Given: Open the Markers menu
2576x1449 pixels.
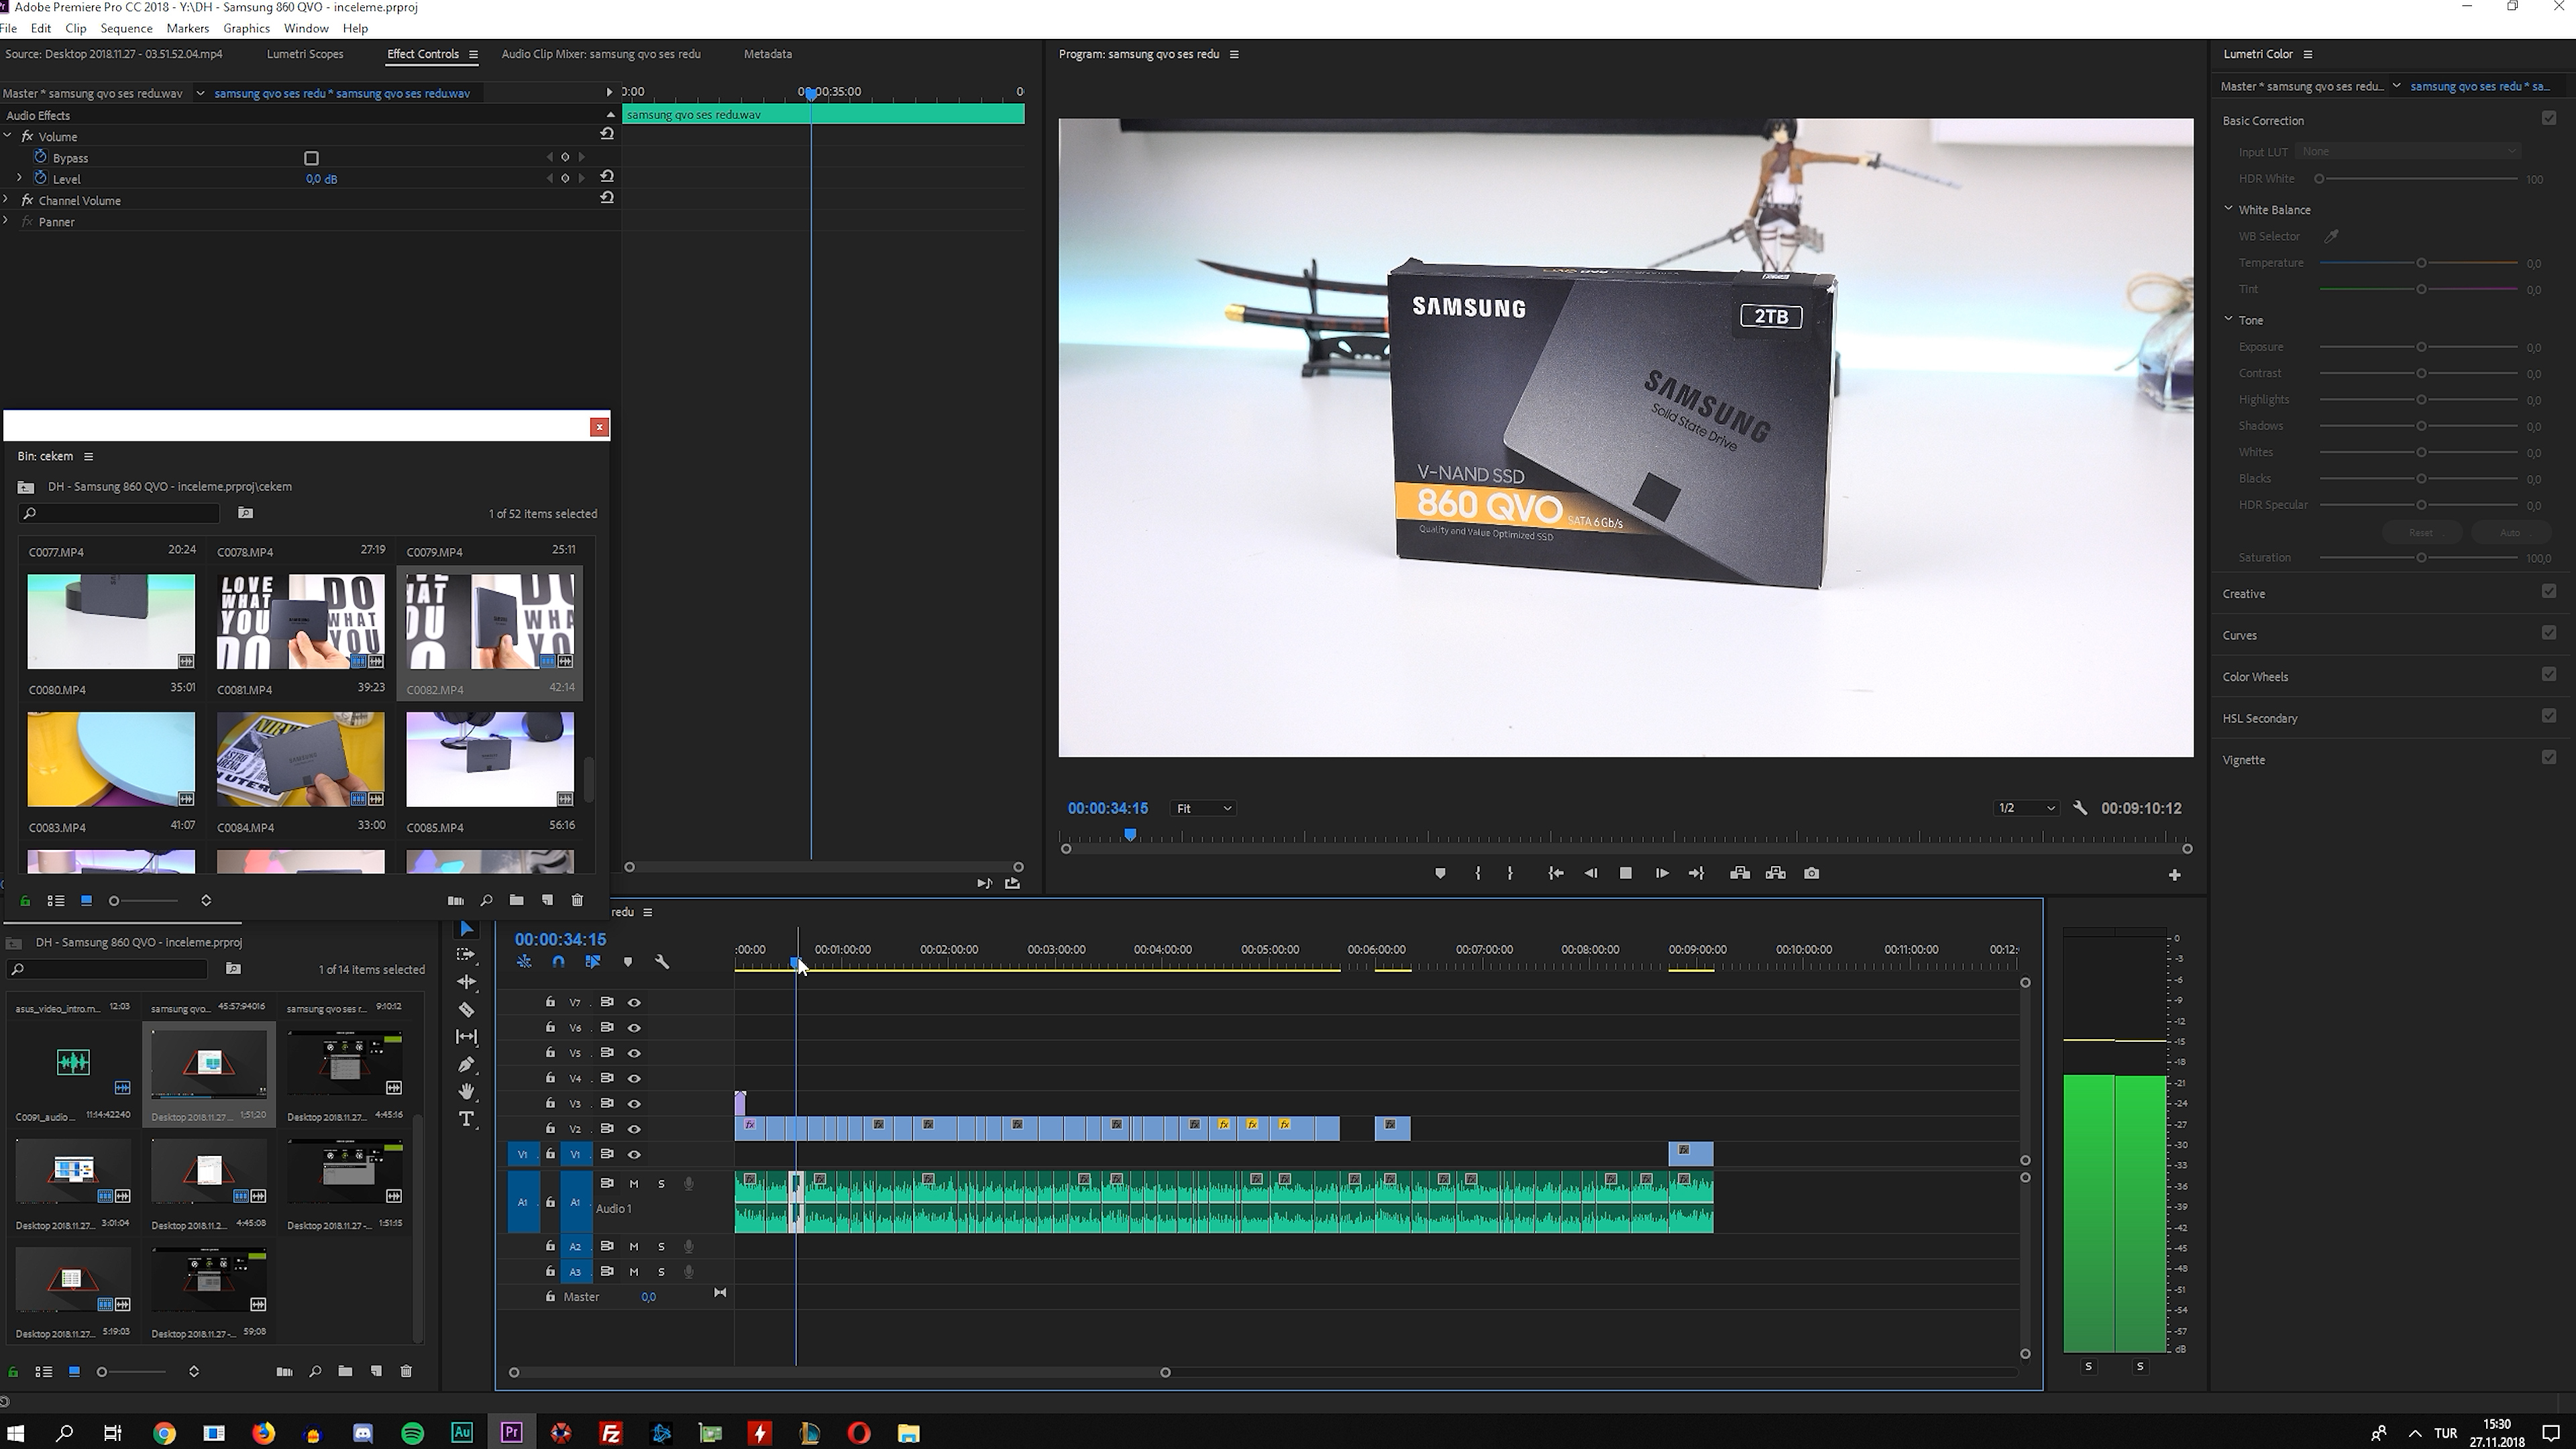Looking at the screenshot, I should (x=188, y=28).
